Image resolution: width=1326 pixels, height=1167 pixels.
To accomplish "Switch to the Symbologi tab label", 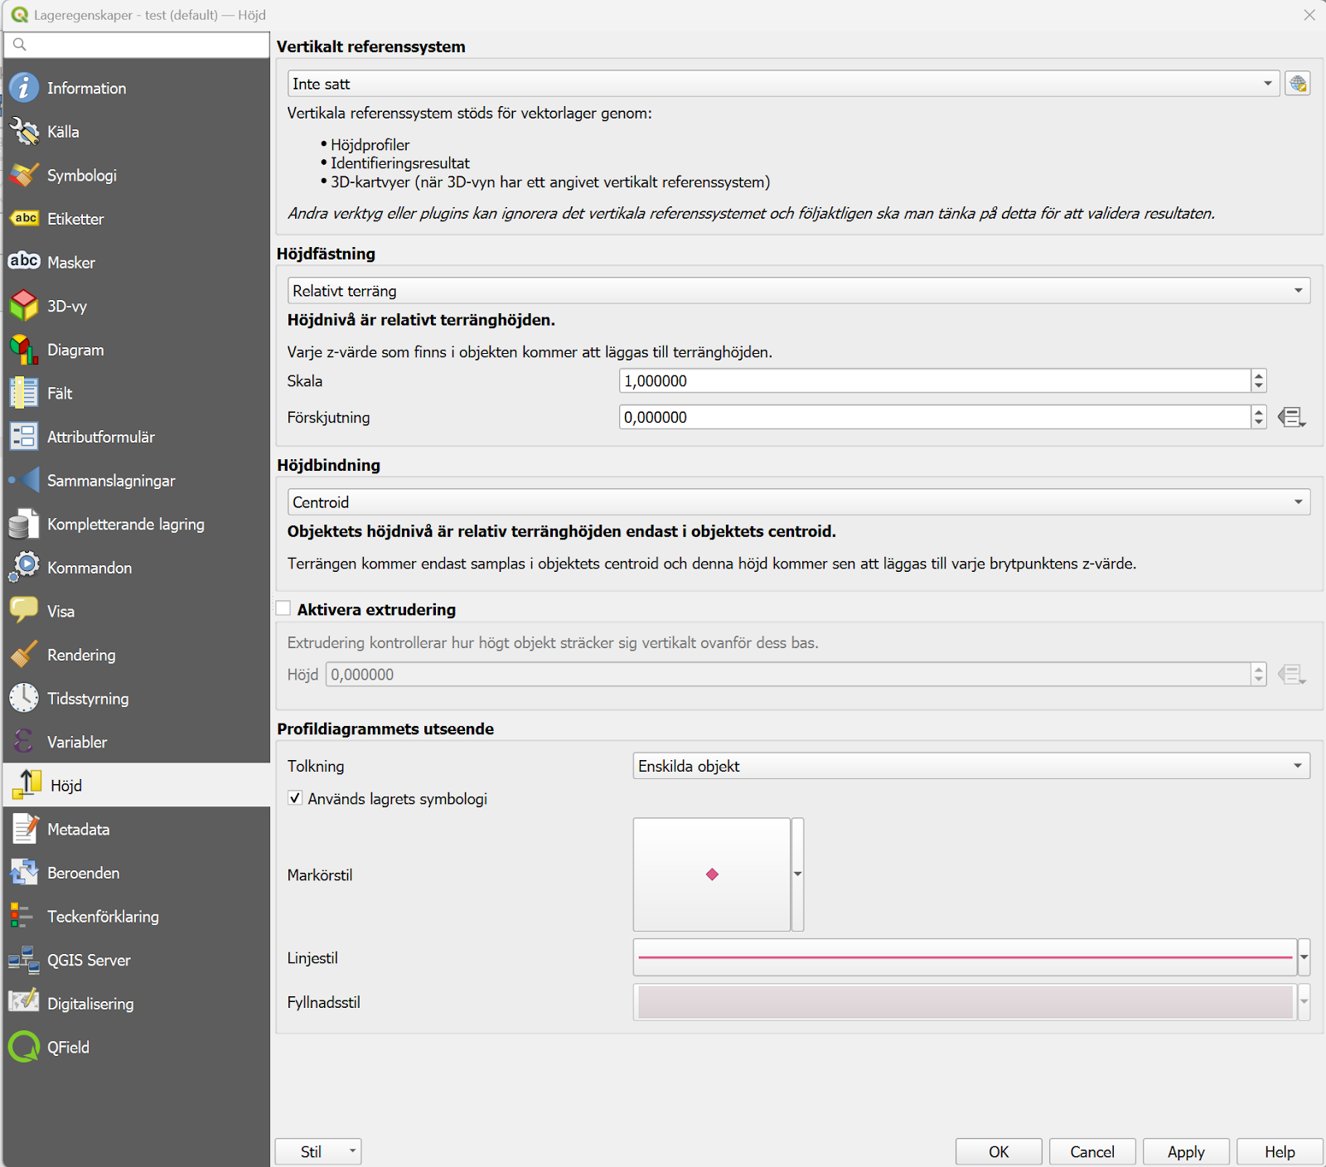I will (x=82, y=176).
